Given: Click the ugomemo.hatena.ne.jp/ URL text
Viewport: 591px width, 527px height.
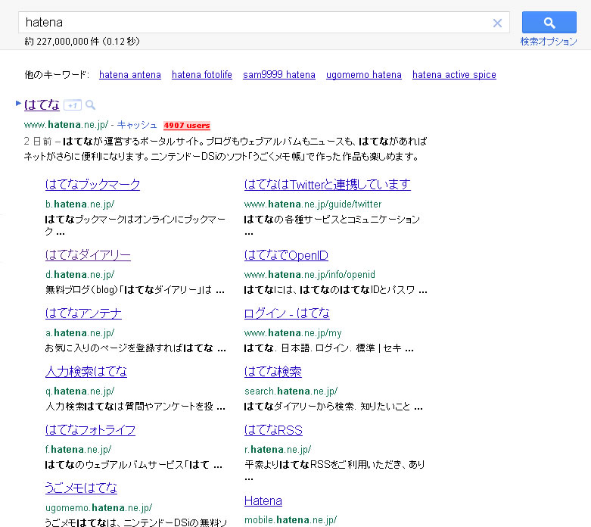Looking at the screenshot, I should pyautogui.click(x=98, y=508).
